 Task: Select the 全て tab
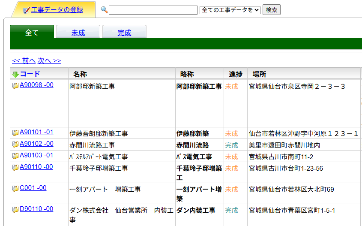[32, 33]
